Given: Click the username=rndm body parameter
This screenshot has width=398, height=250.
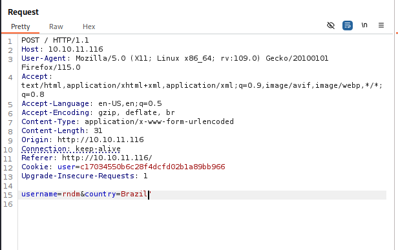Looking at the screenshot, I should tap(50, 194).
